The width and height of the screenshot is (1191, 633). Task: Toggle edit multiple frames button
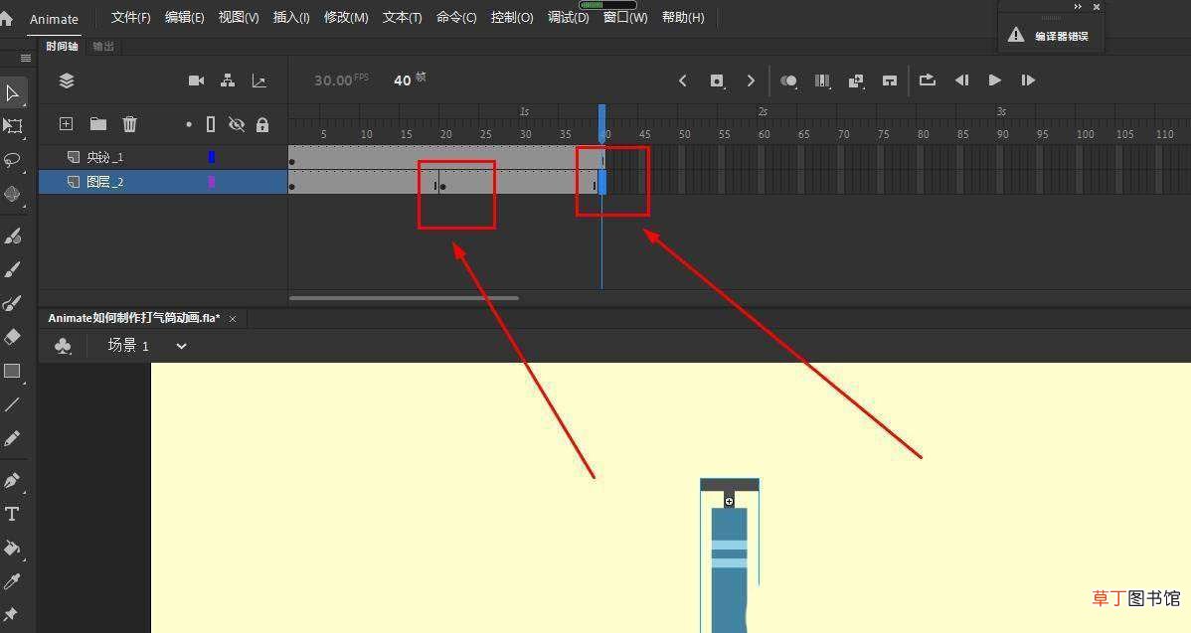(x=822, y=80)
